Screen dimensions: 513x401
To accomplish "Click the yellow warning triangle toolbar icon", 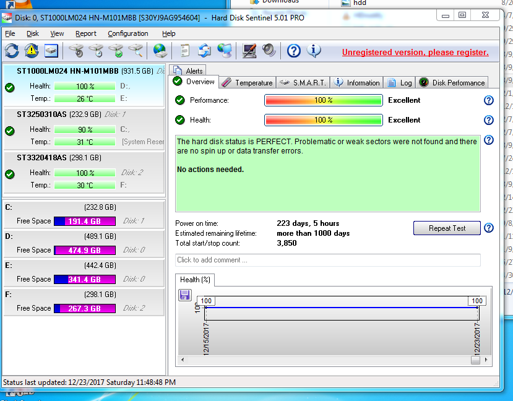I will [31, 51].
